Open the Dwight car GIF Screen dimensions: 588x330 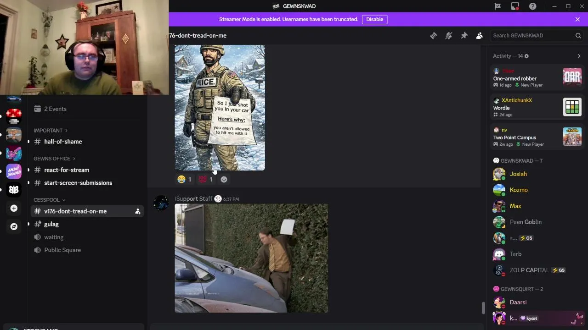point(251,258)
